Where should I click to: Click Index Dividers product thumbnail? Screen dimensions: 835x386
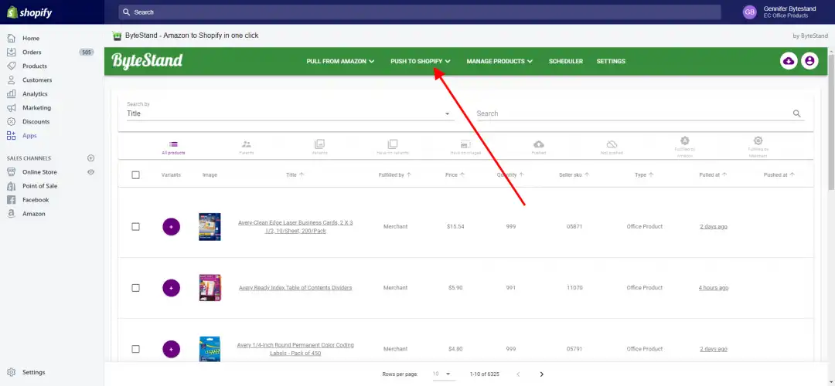pyautogui.click(x=210, y=288)
